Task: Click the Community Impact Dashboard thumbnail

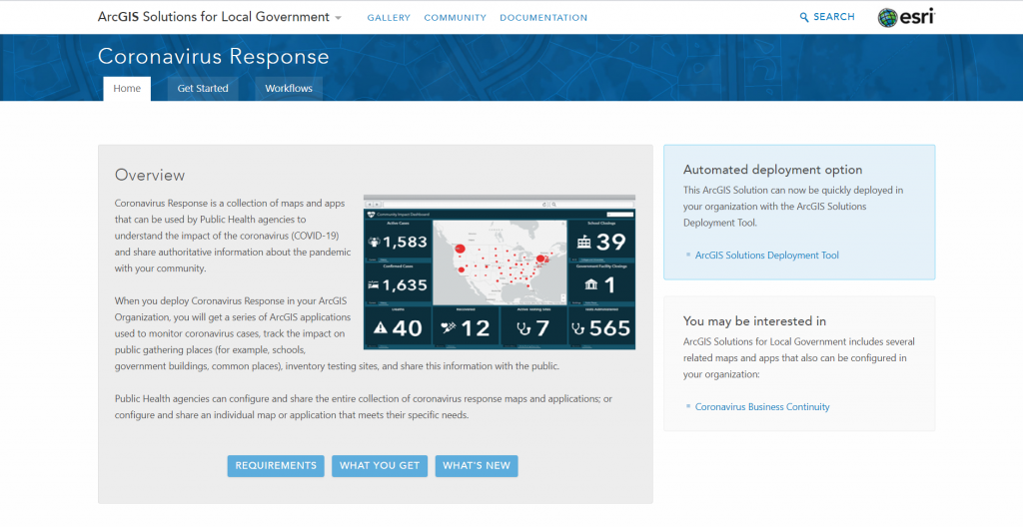Action: [x=500, y=271]
